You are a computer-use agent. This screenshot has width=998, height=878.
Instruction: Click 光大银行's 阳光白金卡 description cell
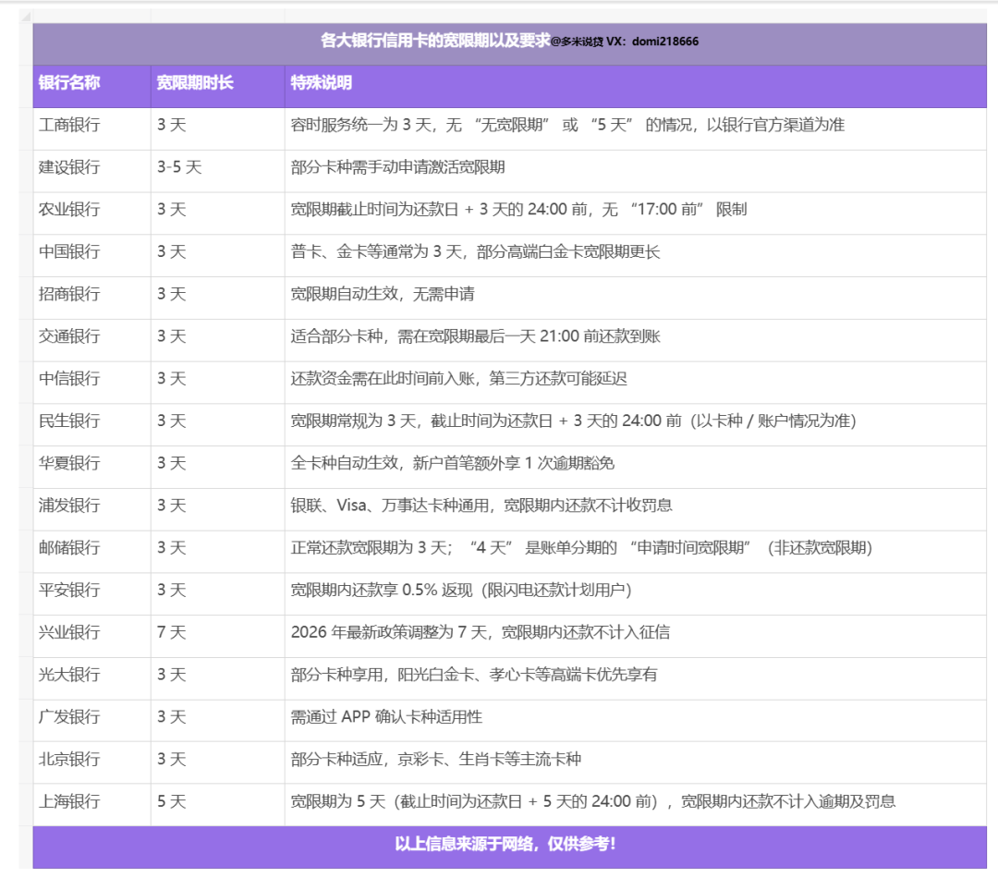[481, 676]
